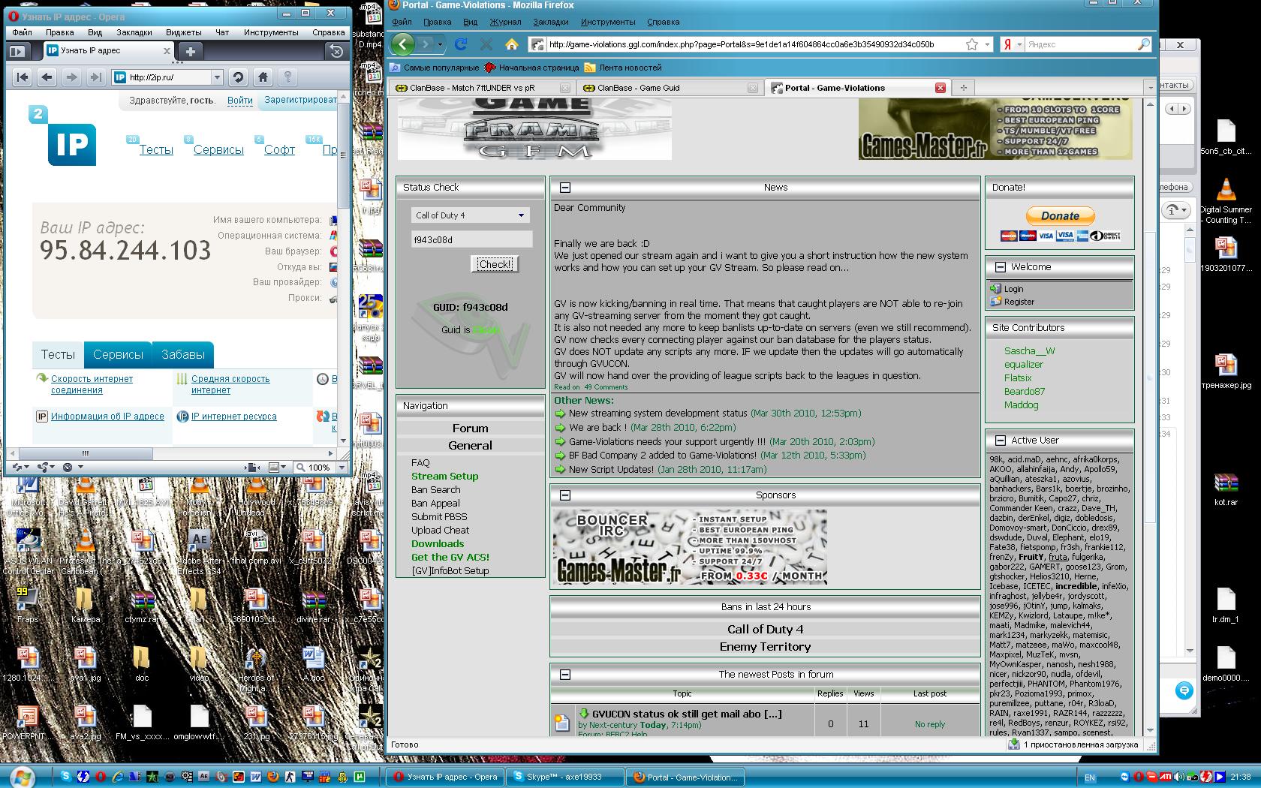
Task: Open Opera's 'Закладки' menu
Action: [x=134, y=32]
